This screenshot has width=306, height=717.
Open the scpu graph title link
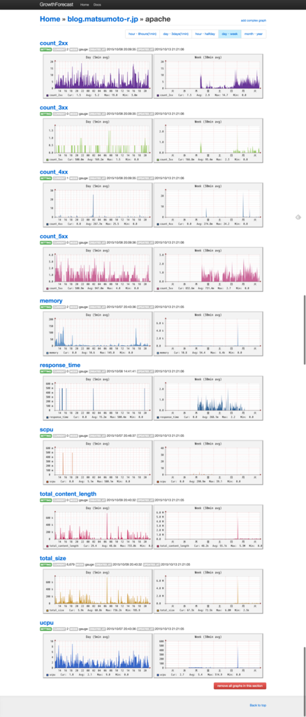coord(47,430)
